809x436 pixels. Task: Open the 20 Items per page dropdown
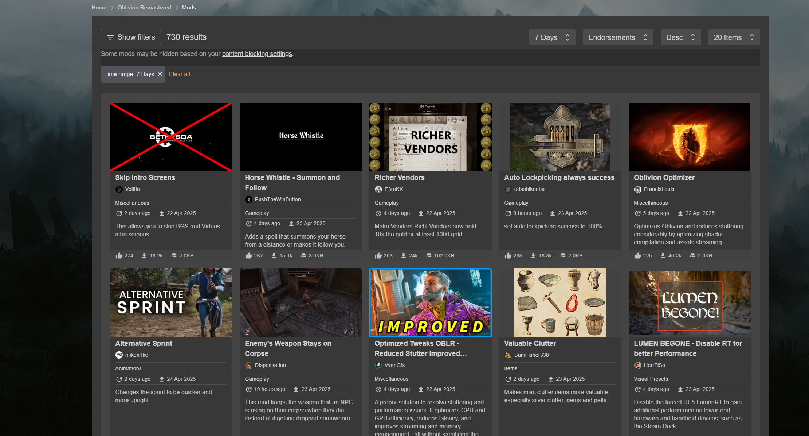(734, 37)
